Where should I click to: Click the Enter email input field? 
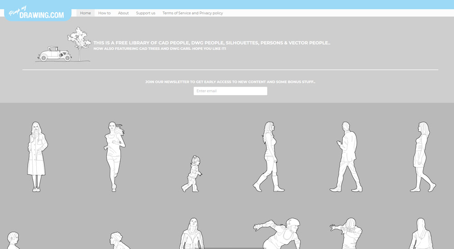tap(231, 91)
